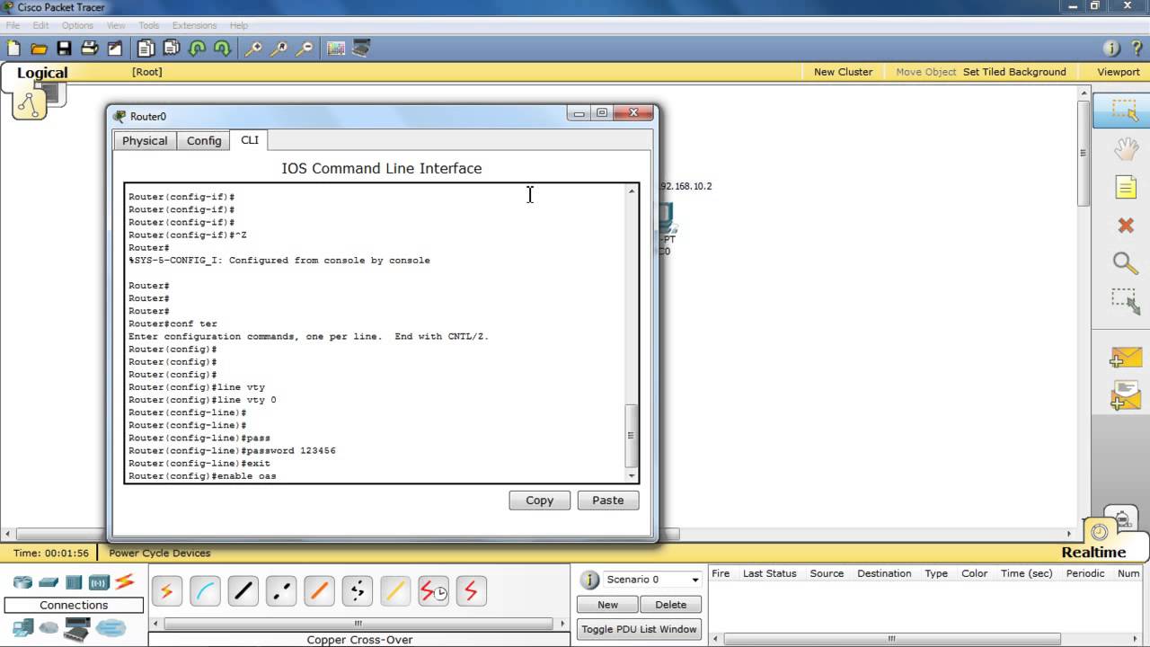Open the File menu
This screenshot has height=647, width=1150.
coord(13,25)
